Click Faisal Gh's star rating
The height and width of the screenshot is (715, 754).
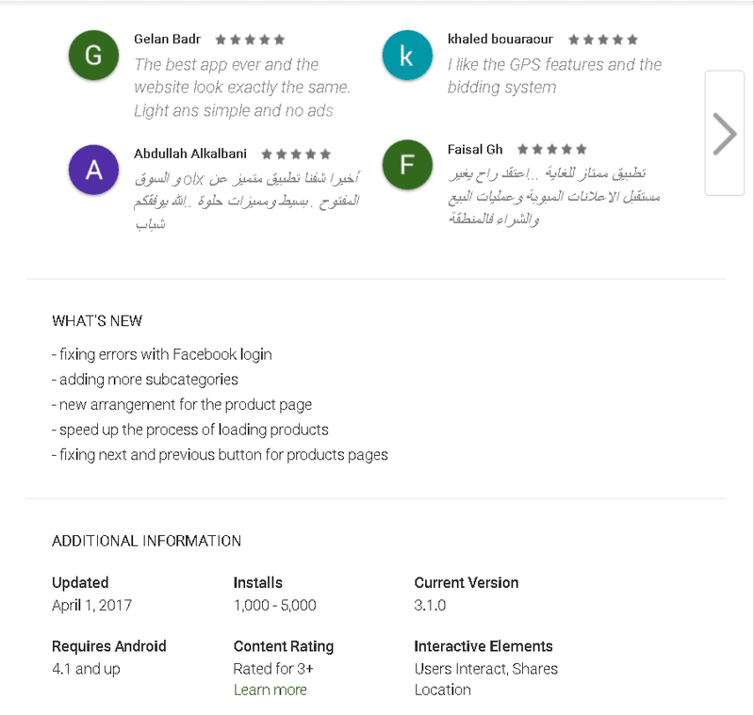click(x=552, y=149)
